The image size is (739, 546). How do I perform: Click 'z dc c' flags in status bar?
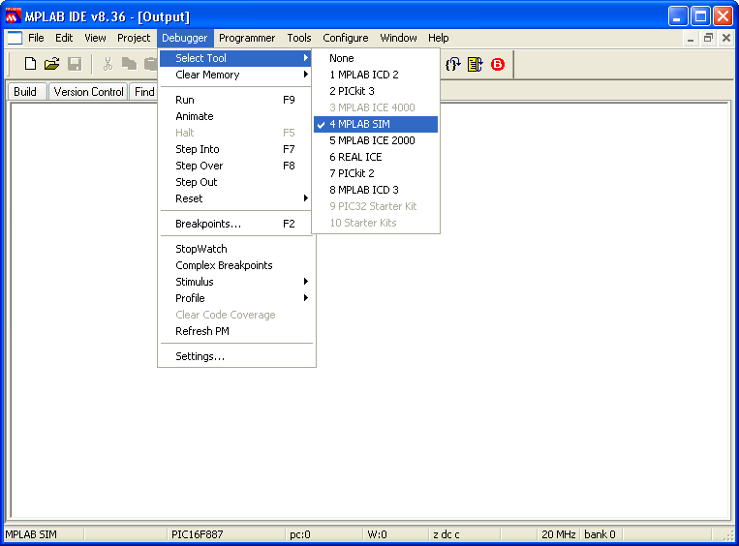tap(446, 534)
